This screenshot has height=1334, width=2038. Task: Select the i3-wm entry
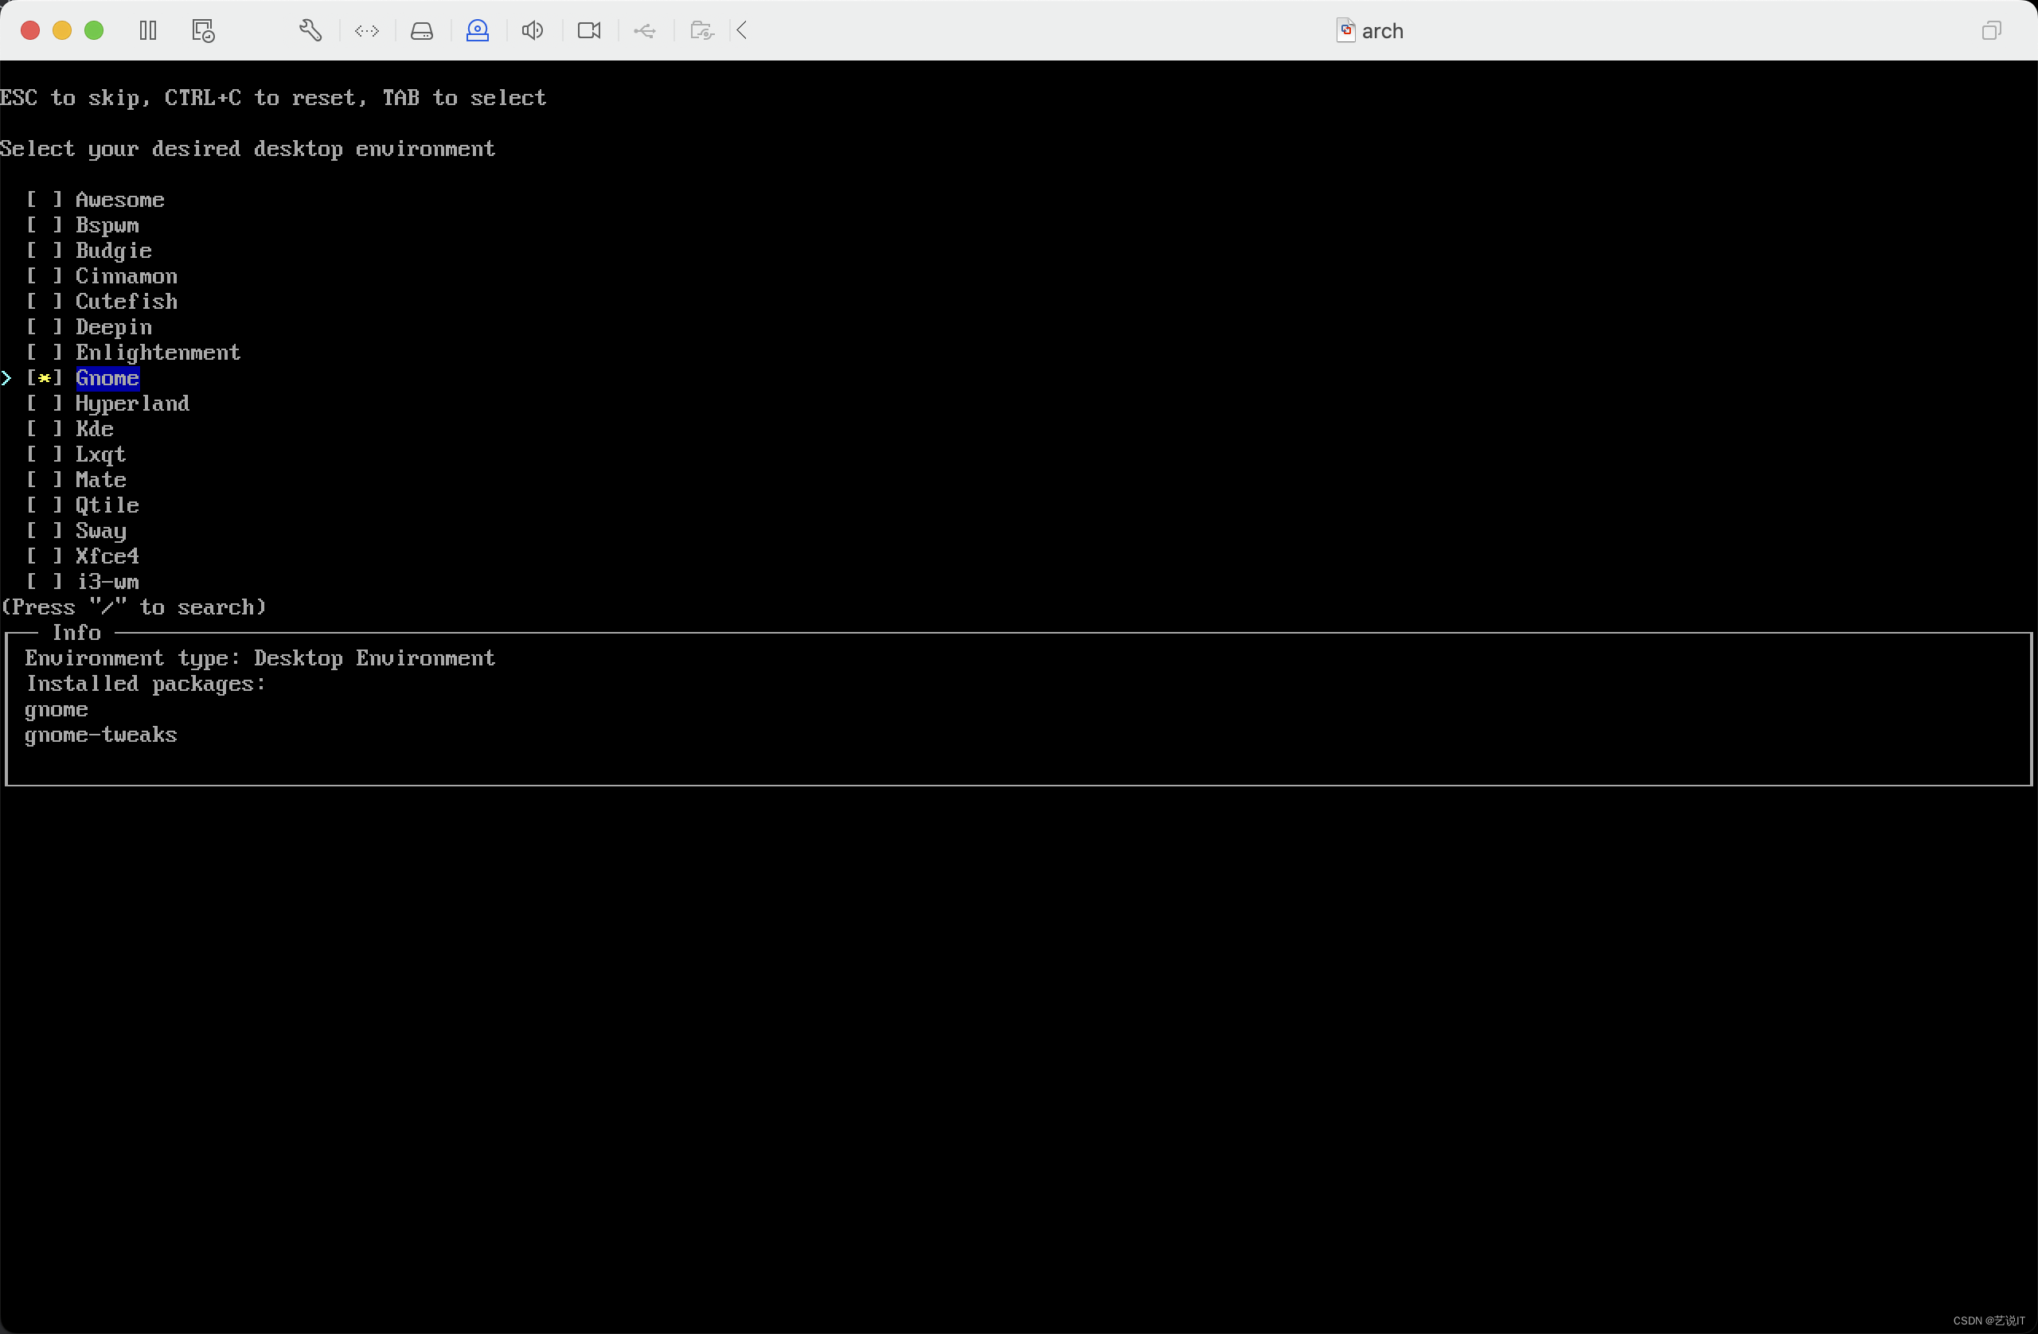(107, 583)
